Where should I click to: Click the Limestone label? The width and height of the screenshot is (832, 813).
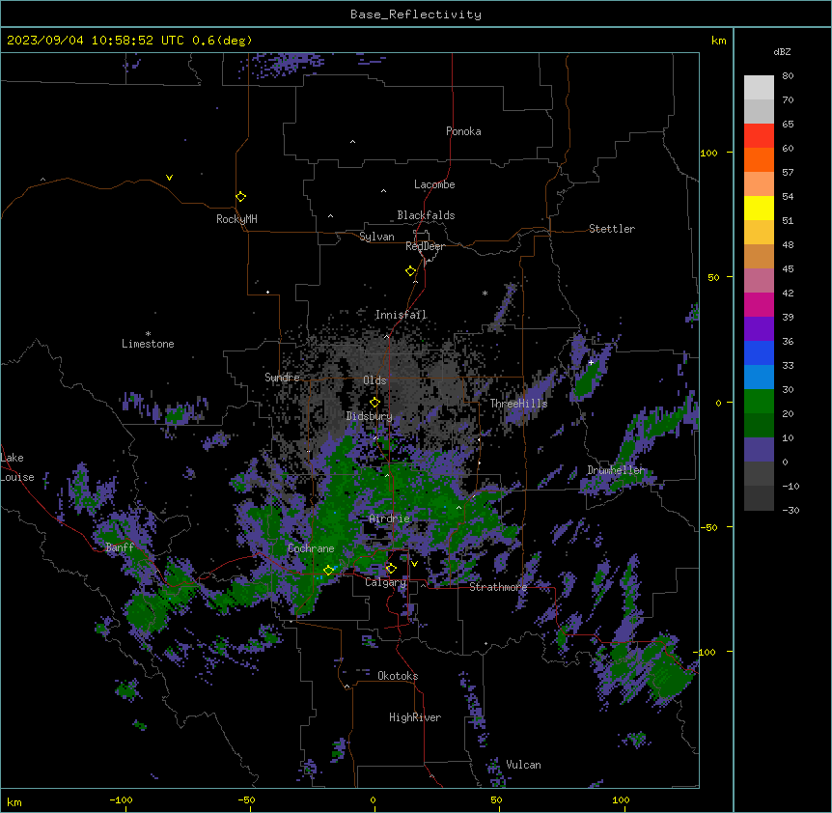coord(148,344)
